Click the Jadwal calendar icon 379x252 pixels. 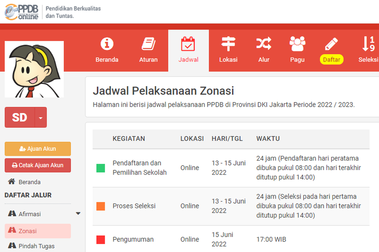(x=188, y=44)
